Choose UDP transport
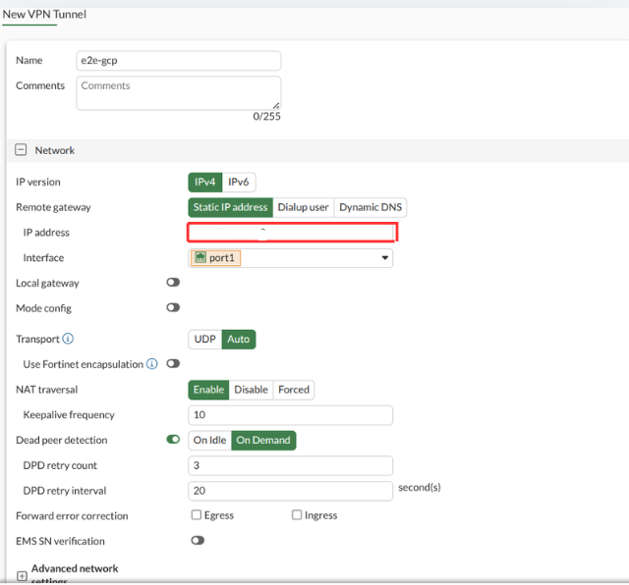The width and height of the screenshot is (629, 585). click(x=205, y=340)
